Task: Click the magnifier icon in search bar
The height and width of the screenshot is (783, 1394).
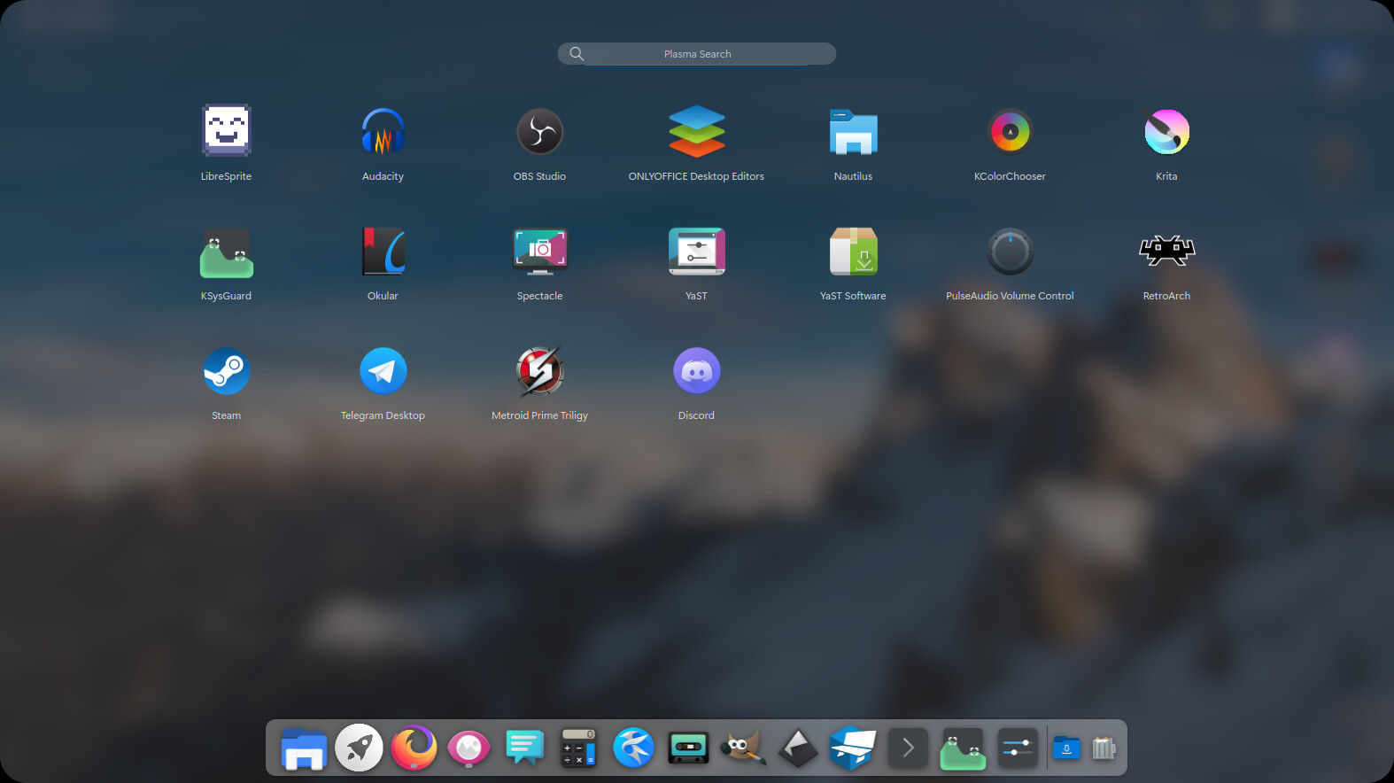Action: (577, 54)
